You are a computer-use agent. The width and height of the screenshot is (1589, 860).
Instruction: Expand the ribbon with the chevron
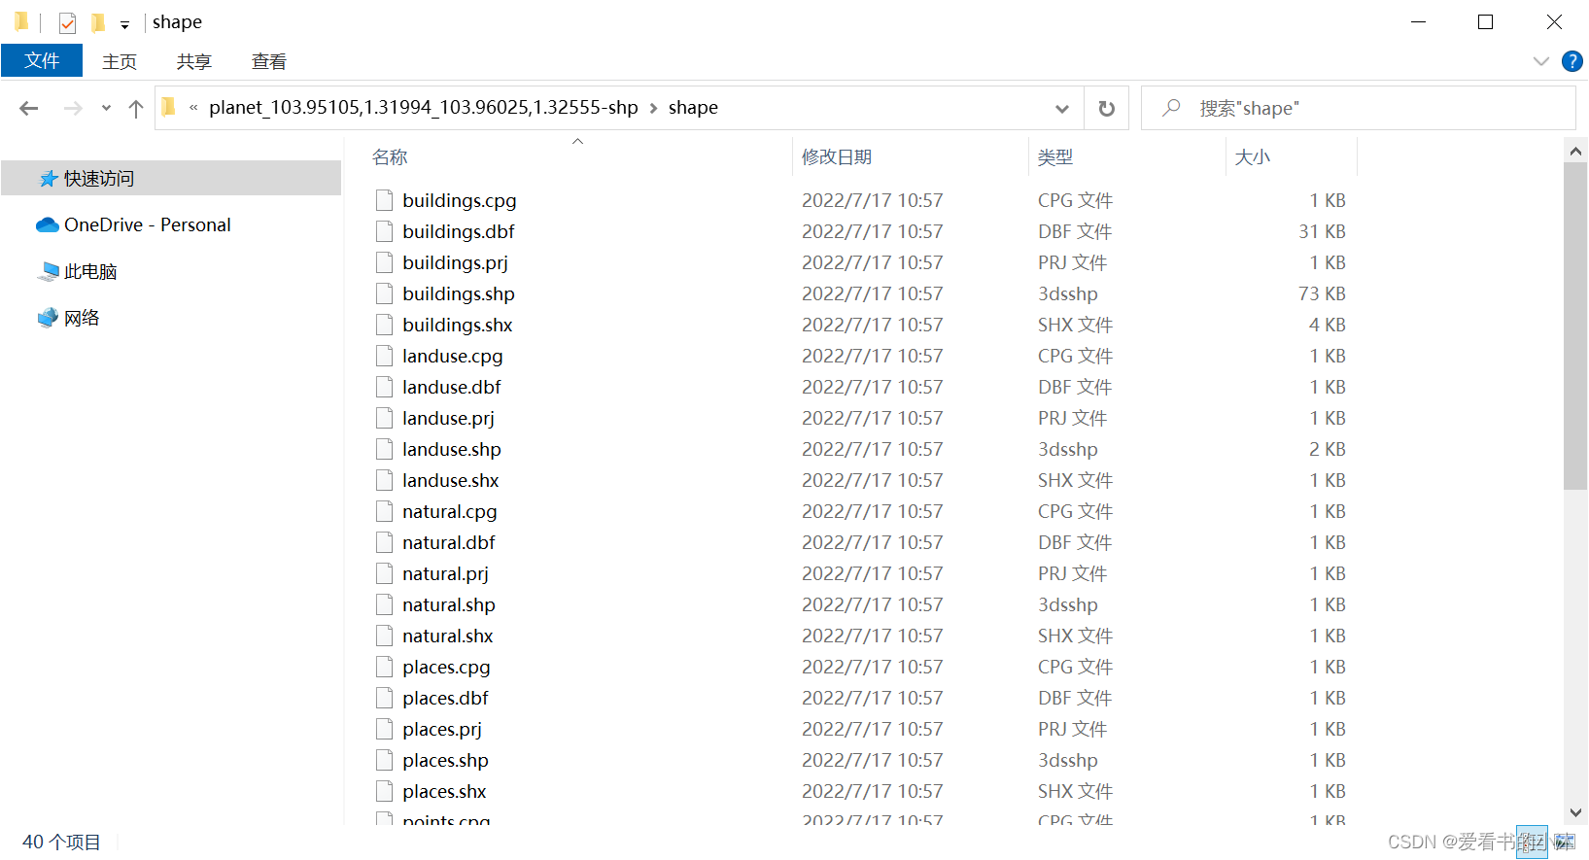[1540, 61]
